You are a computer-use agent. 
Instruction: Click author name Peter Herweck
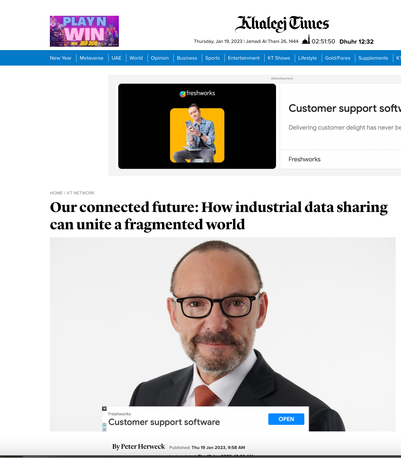pyautogui.click(x=143, y=446)
